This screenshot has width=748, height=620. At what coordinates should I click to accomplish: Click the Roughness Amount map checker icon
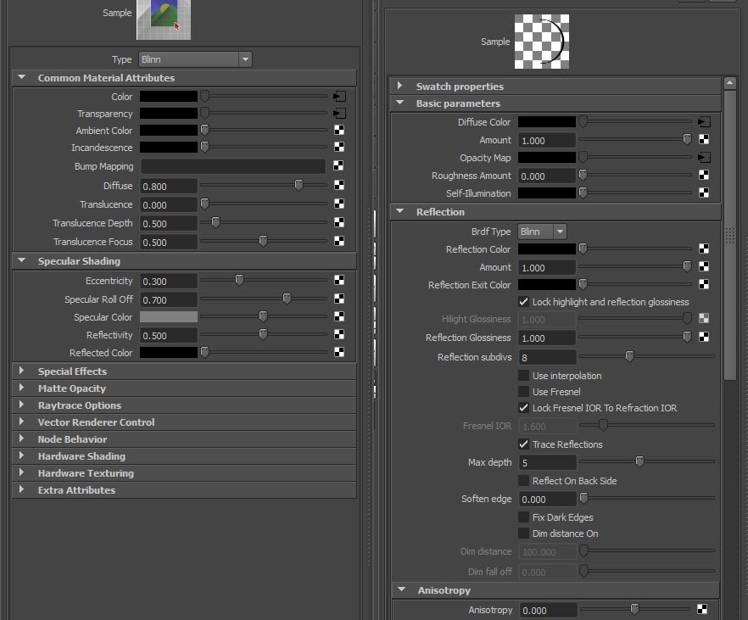(x=704, y=175)
